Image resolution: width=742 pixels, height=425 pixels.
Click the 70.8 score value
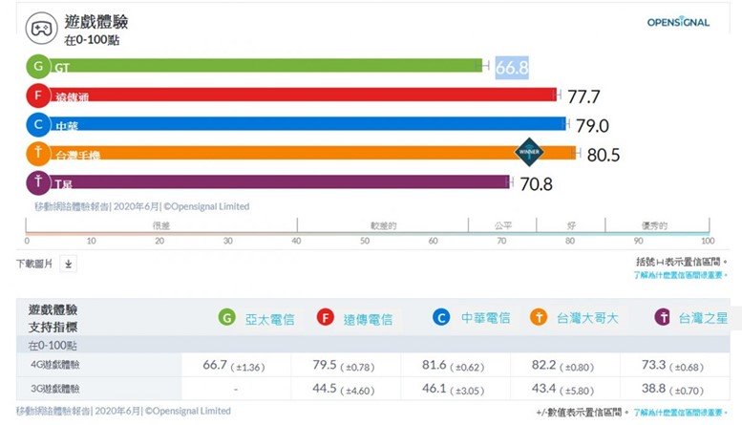click(x=536, y=184)
